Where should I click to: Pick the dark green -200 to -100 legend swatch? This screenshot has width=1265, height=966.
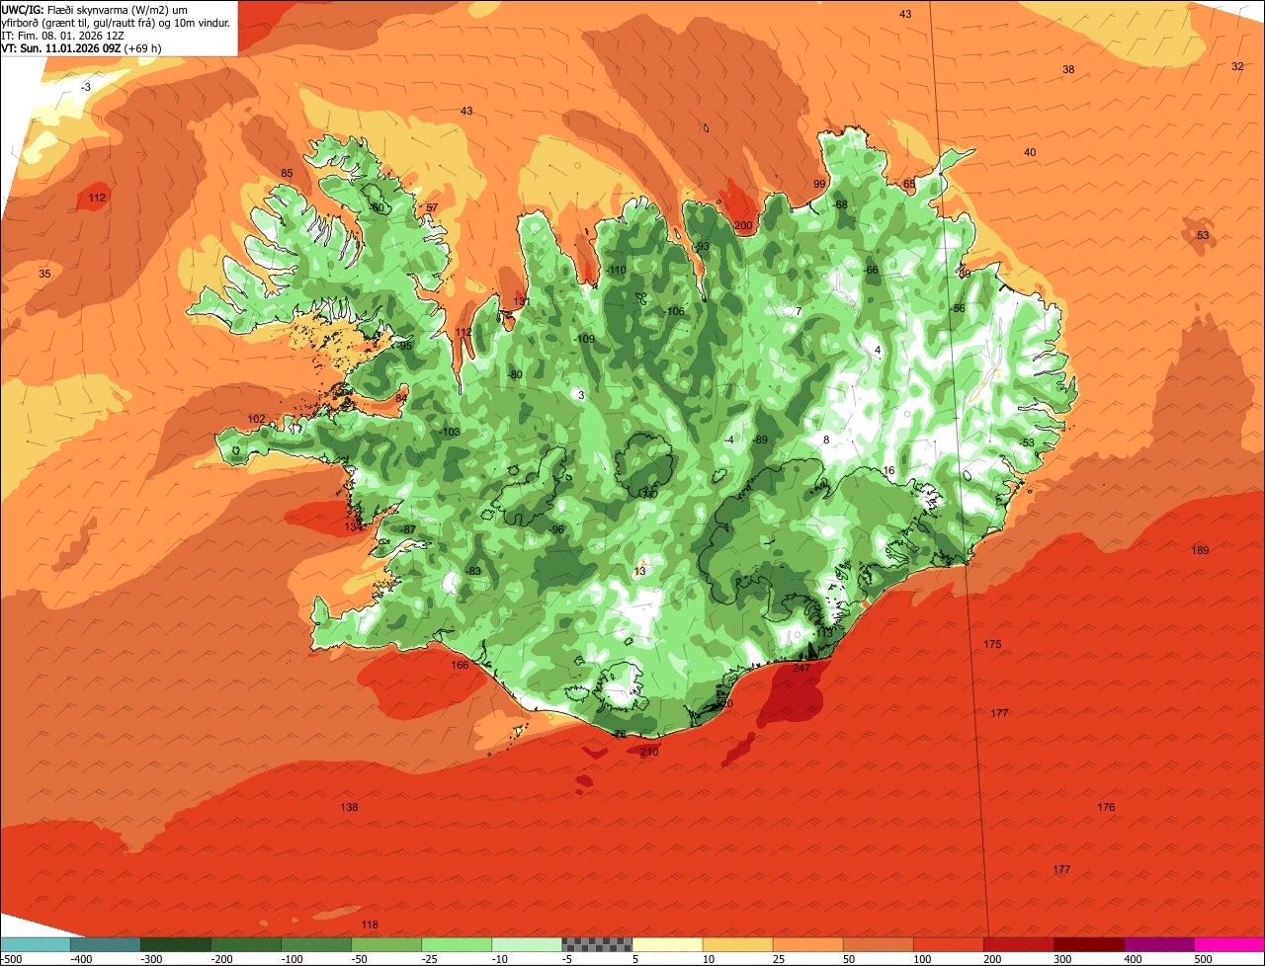click(x=245, y=943)
